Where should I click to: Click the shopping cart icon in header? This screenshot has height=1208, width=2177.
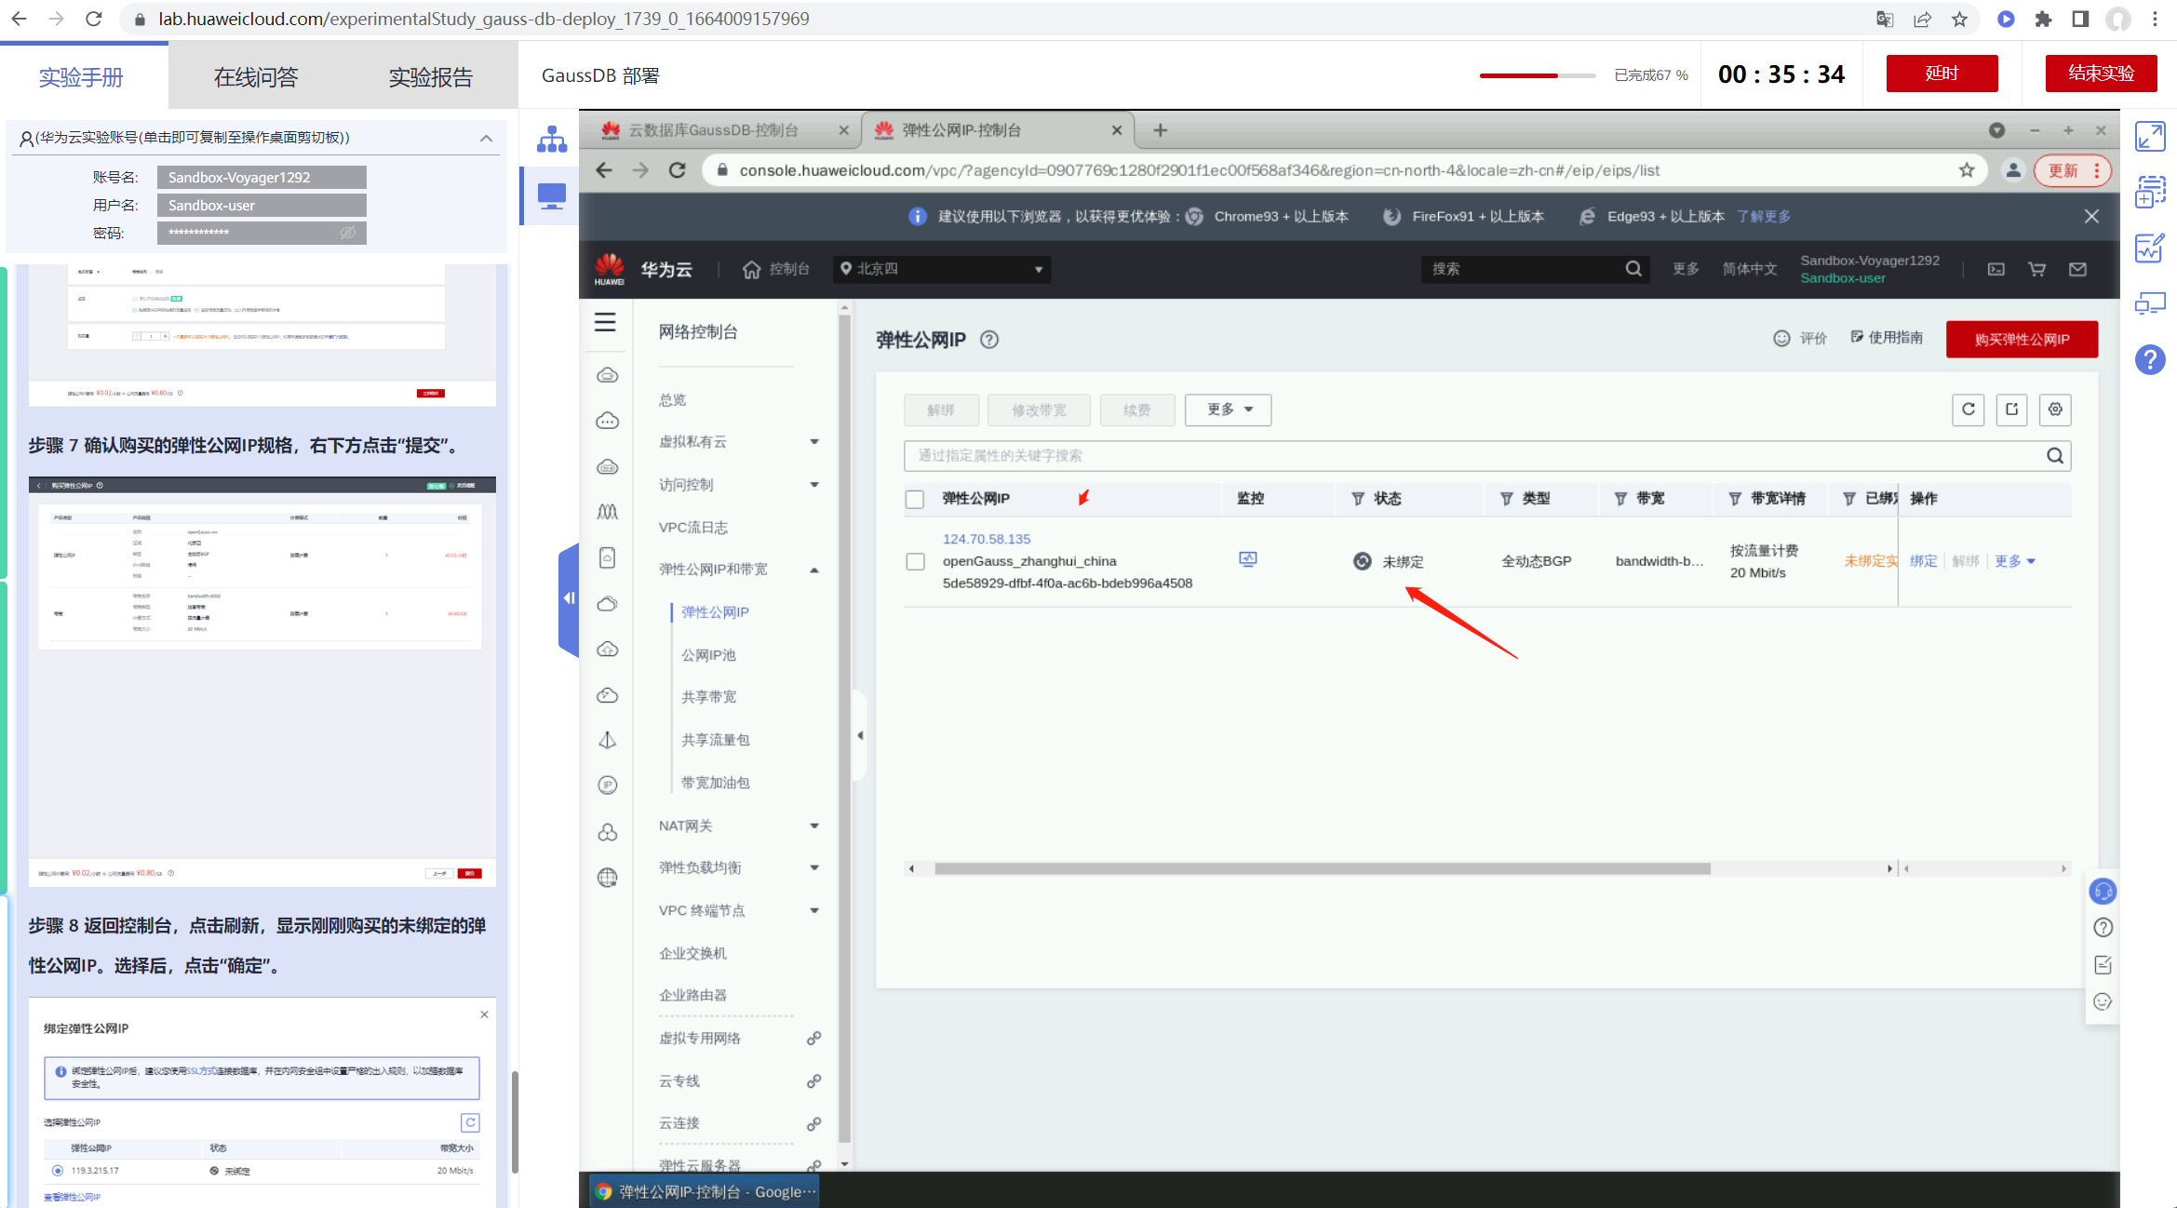coord(2036,269)
